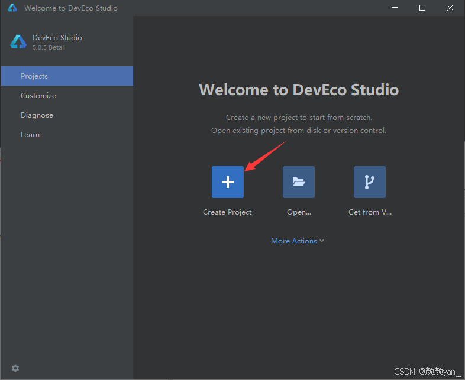Go to the Learn section
The height and width of the screenshot is (380, 465).
(x=67, y=135)
